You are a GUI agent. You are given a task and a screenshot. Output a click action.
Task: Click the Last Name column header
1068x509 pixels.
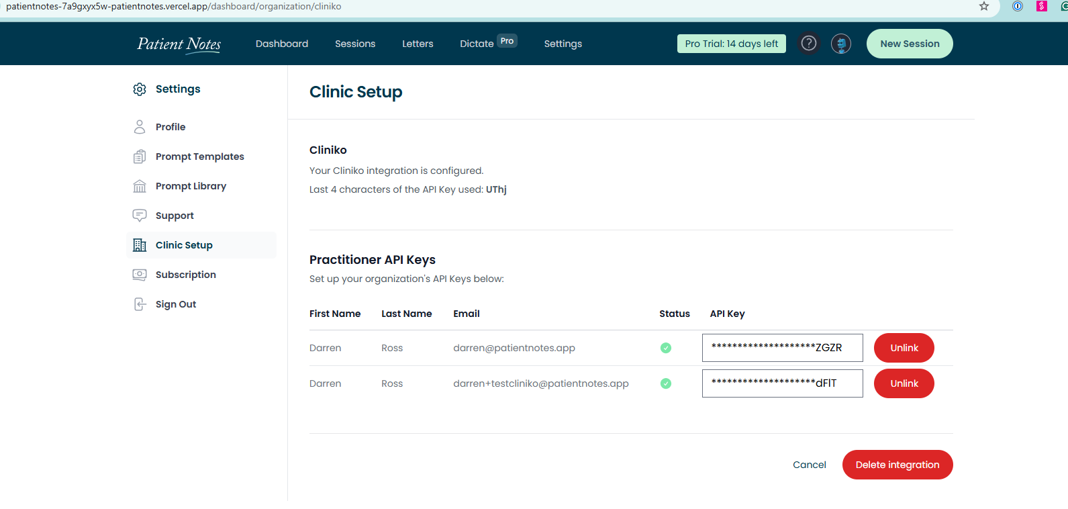point(407,314)
